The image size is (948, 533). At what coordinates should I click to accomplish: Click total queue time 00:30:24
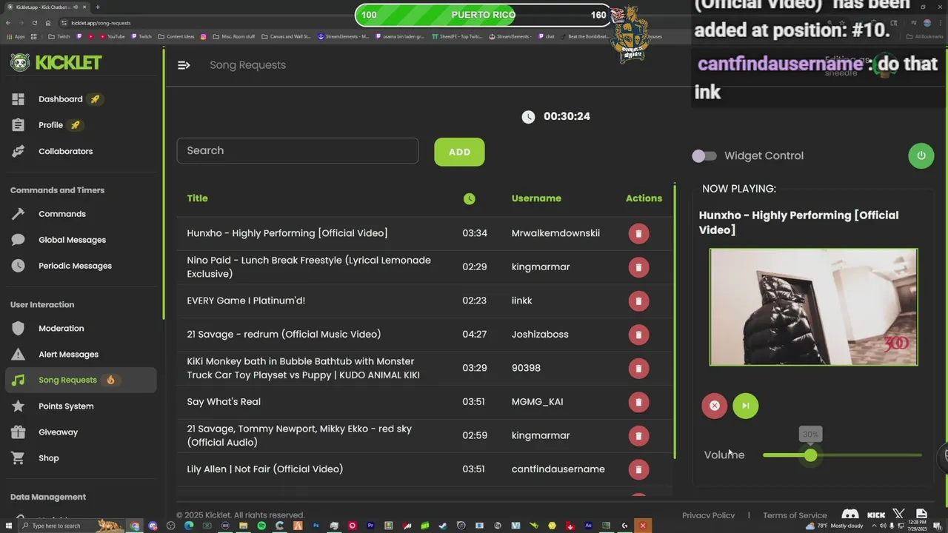click(x=567, y=116)
